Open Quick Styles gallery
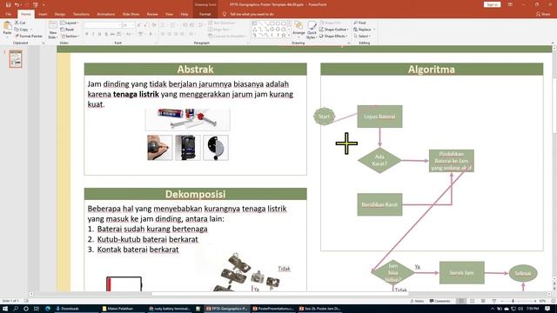The height and width of the screenshot is (313, 557). [x=312, y=30]
